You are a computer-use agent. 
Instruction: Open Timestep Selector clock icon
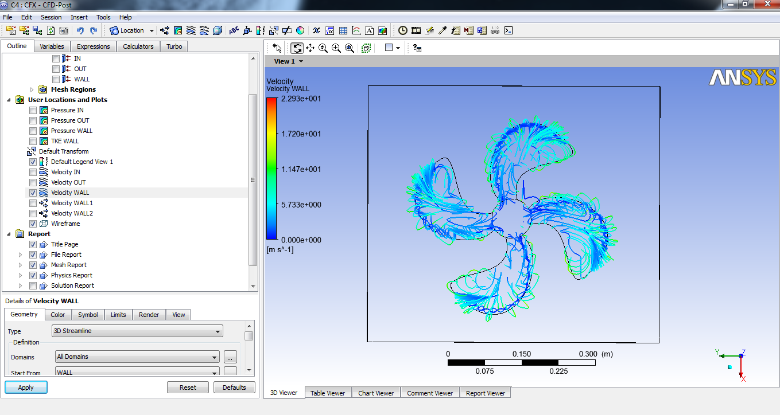point(403,30)
